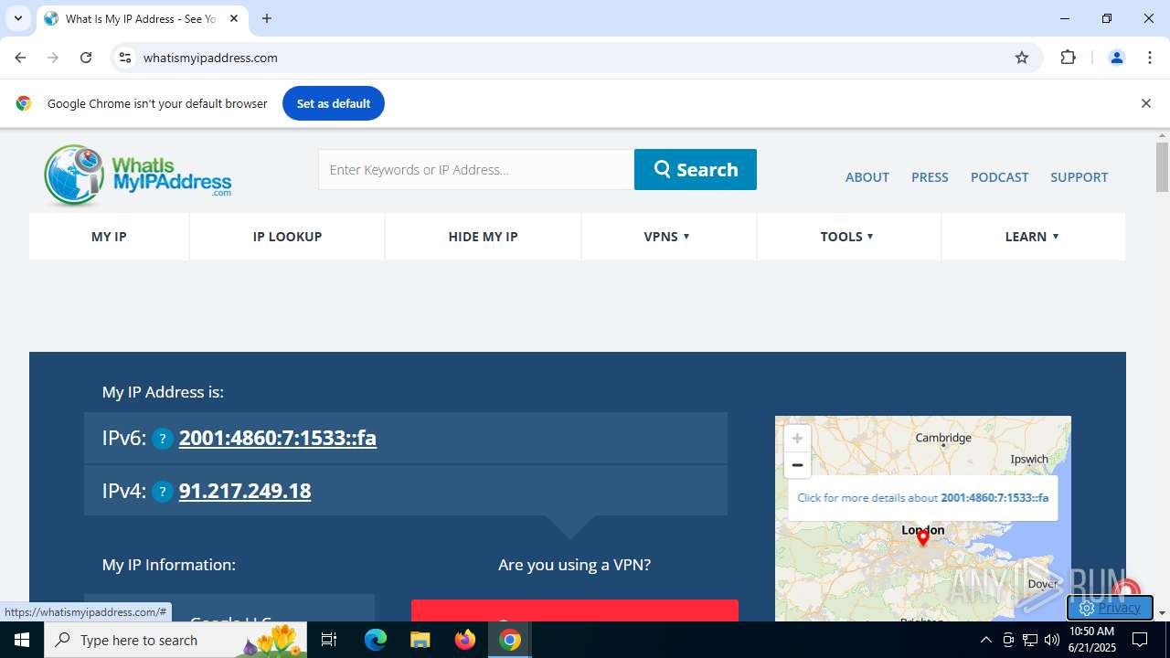1170x658 pixels.
Task: Click the page vertical scrollbar thumb
Action: tap(1162, 167)
